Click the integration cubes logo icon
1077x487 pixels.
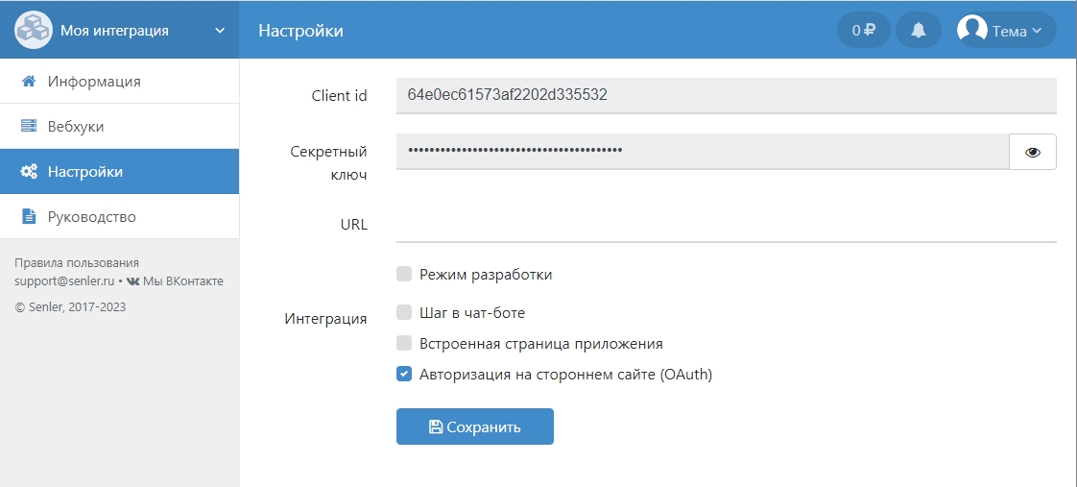tap(34, 30)
